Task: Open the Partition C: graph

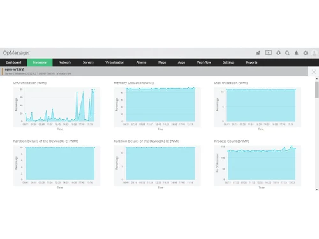Action: point(57,166)
